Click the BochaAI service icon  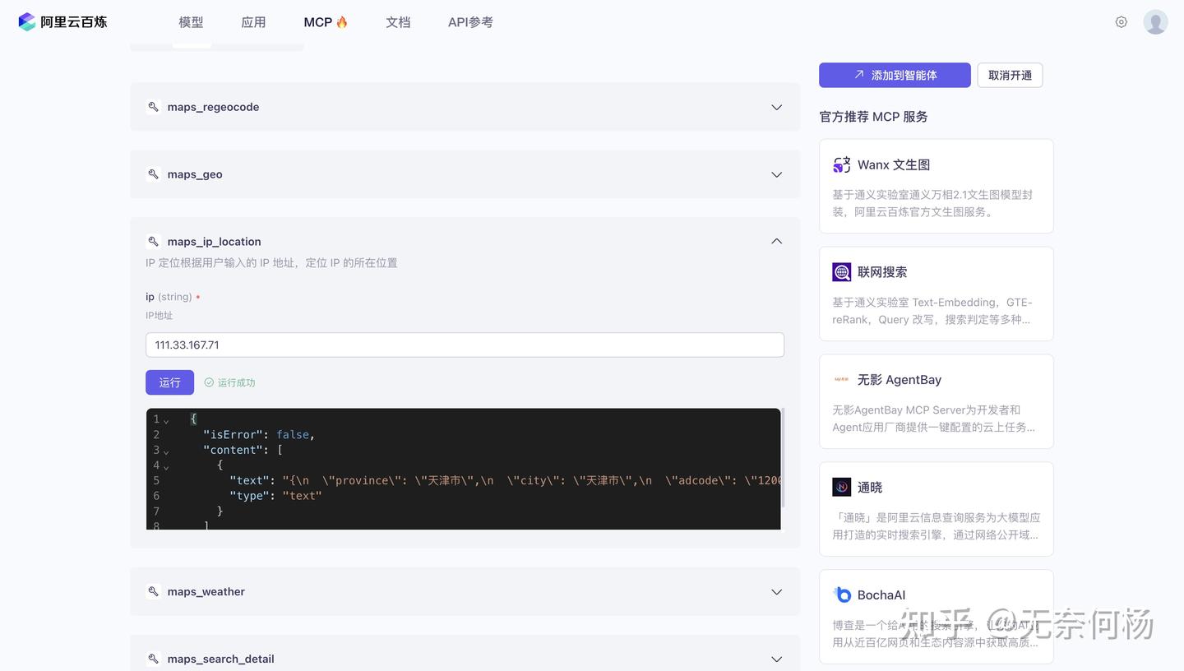pyautogui.click(x=841, y=595)
